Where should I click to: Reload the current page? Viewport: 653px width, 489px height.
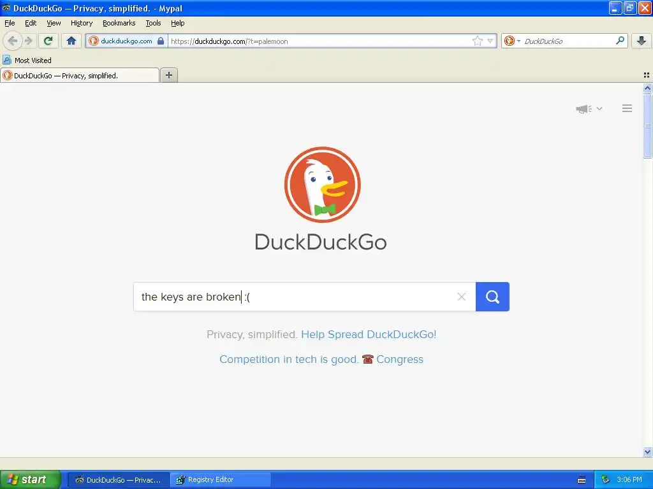click(48, 41)
